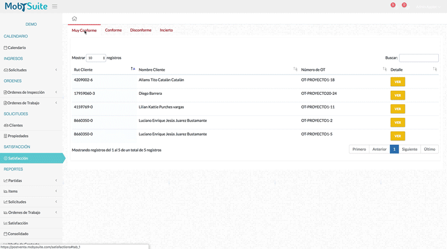
Task: Select page 1 in pagination
Action: click(394, 149)
